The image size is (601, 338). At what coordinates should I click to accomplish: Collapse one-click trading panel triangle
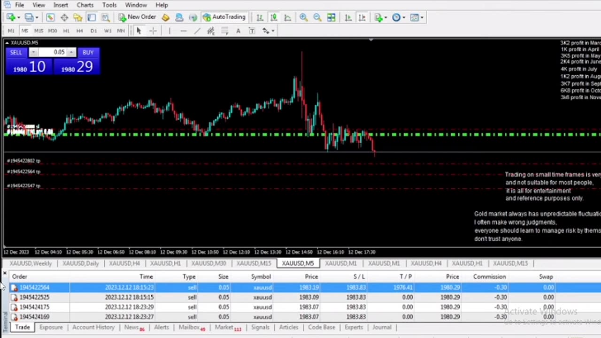7,43
